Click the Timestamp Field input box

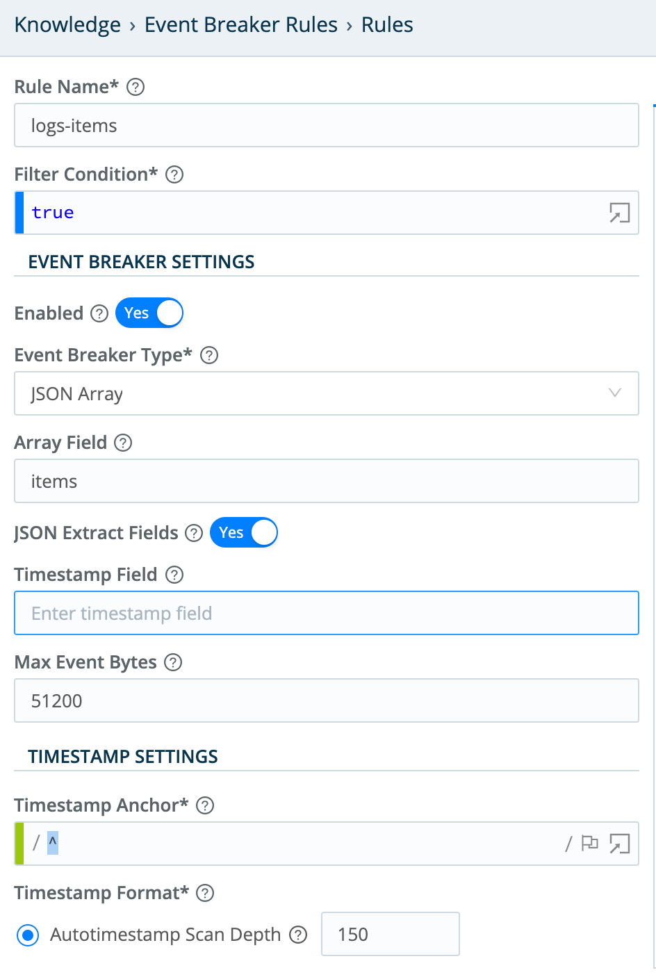pos(327,613)
